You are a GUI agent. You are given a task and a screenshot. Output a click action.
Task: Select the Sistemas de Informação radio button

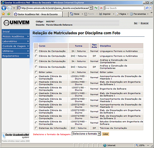[36, 128]
